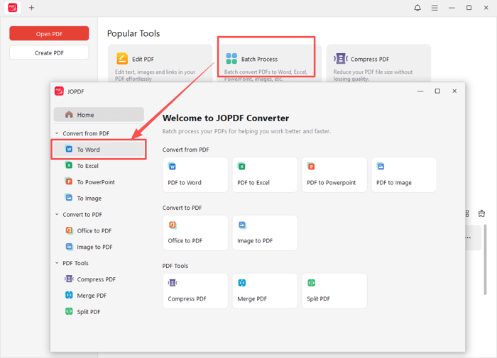497x358 pixels.
Task: Open the Image to PDF card label
Action: pyautogui.click(x=255, y=240)
